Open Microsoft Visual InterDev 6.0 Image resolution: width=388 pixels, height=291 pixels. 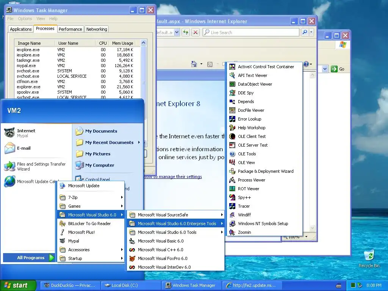pos(175,267)
